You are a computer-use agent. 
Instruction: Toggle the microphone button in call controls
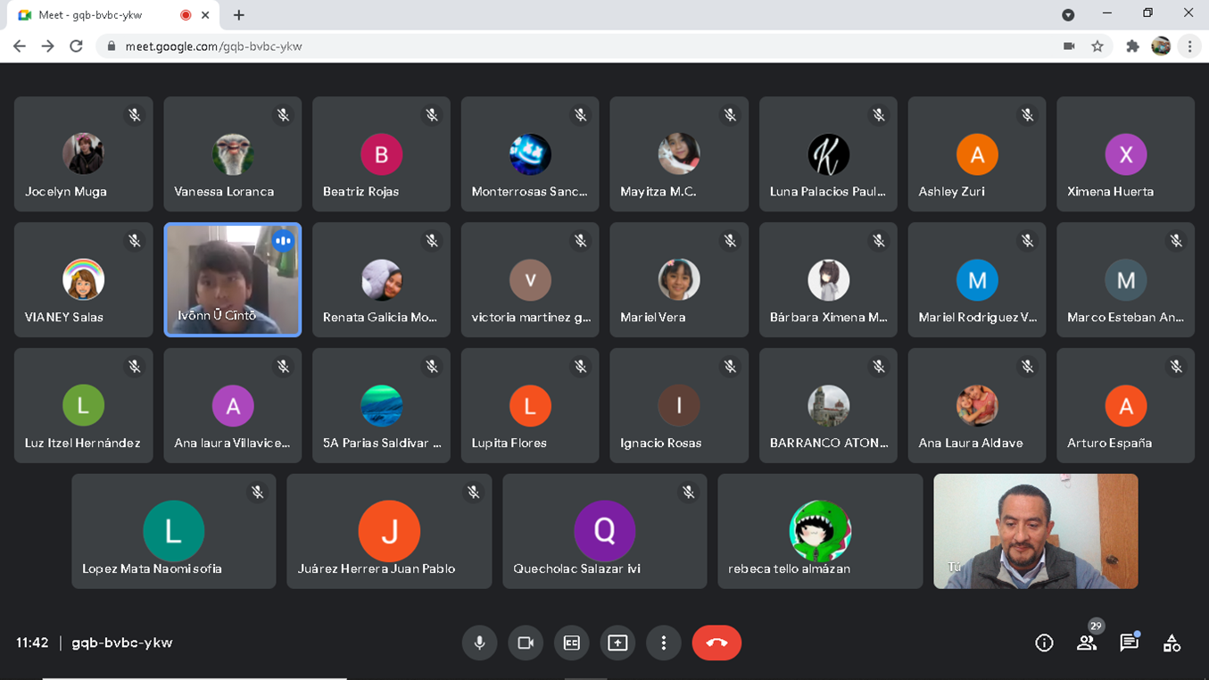[x=479, y=643]
